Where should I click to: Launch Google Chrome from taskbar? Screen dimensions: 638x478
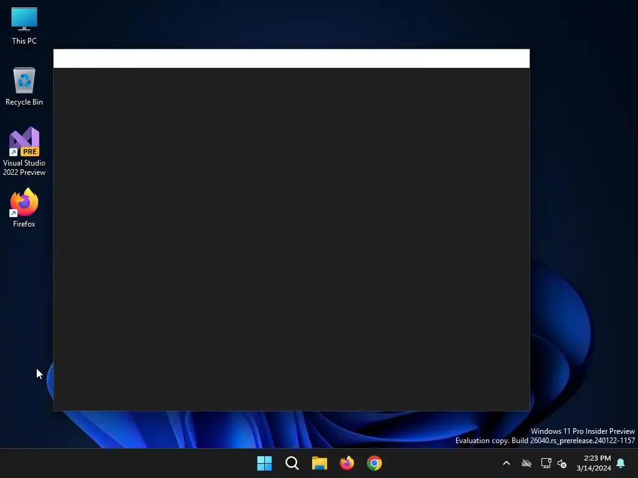pyautogui.click(x=374, y=463)
